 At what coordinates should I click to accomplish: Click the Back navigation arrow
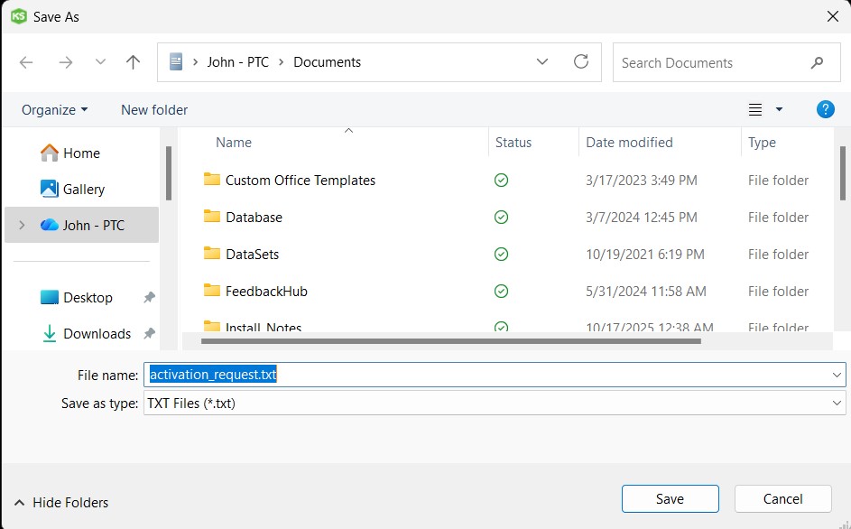coord(26,62)
